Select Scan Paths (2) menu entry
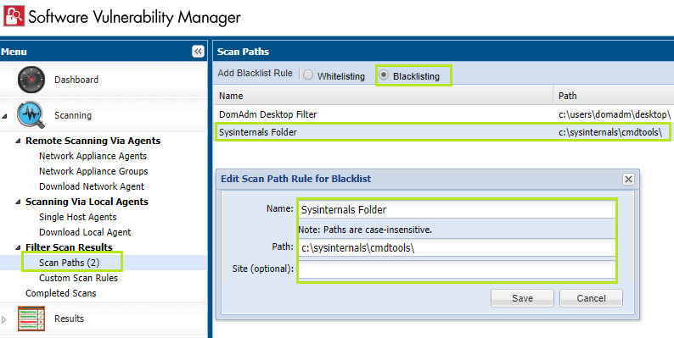 click(70, 263)
